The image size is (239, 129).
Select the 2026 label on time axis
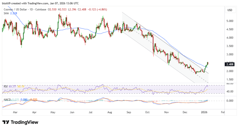(x=204, y=112)
